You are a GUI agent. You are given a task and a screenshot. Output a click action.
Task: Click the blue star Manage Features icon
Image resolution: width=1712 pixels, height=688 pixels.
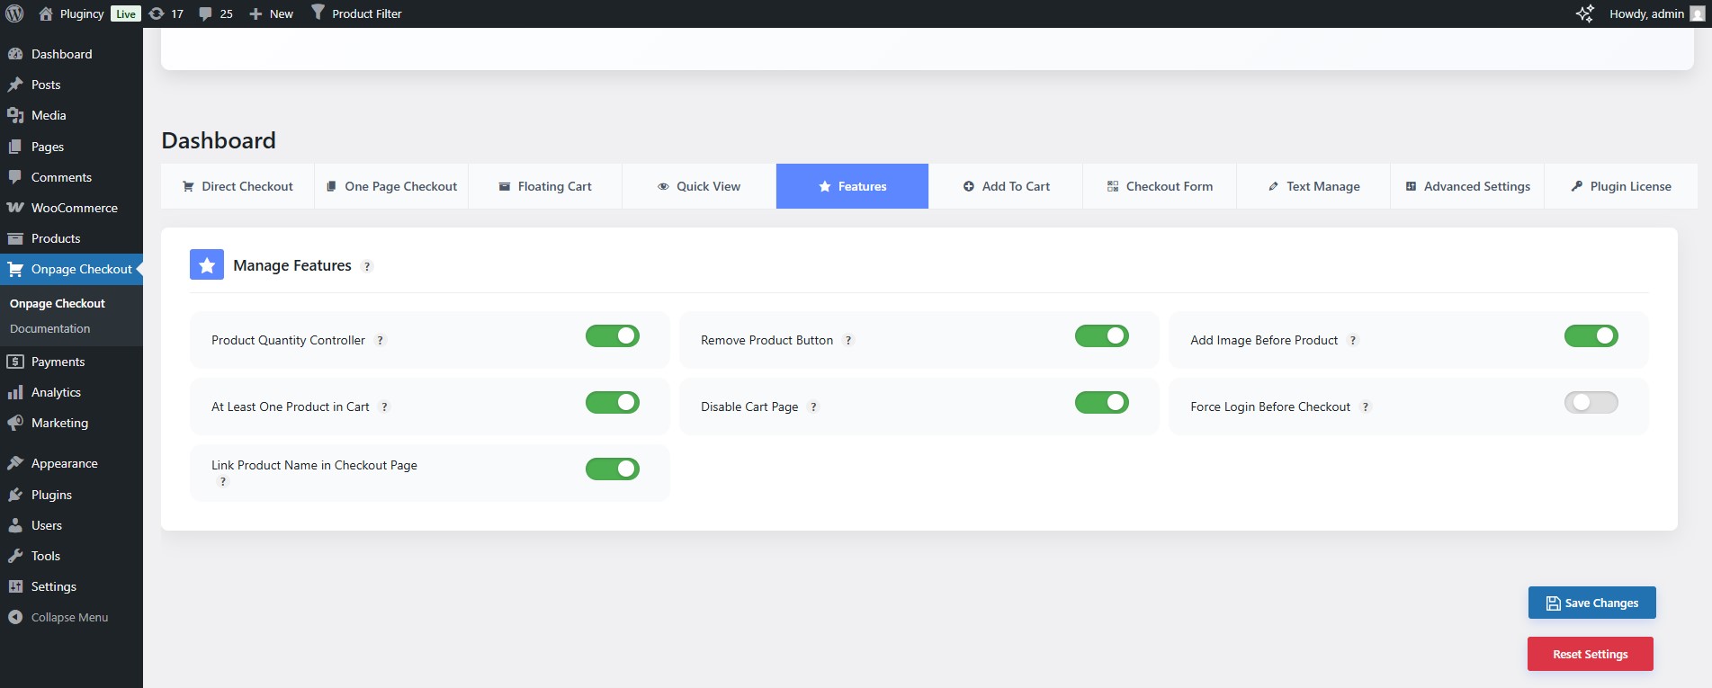(x=207, y=264)
